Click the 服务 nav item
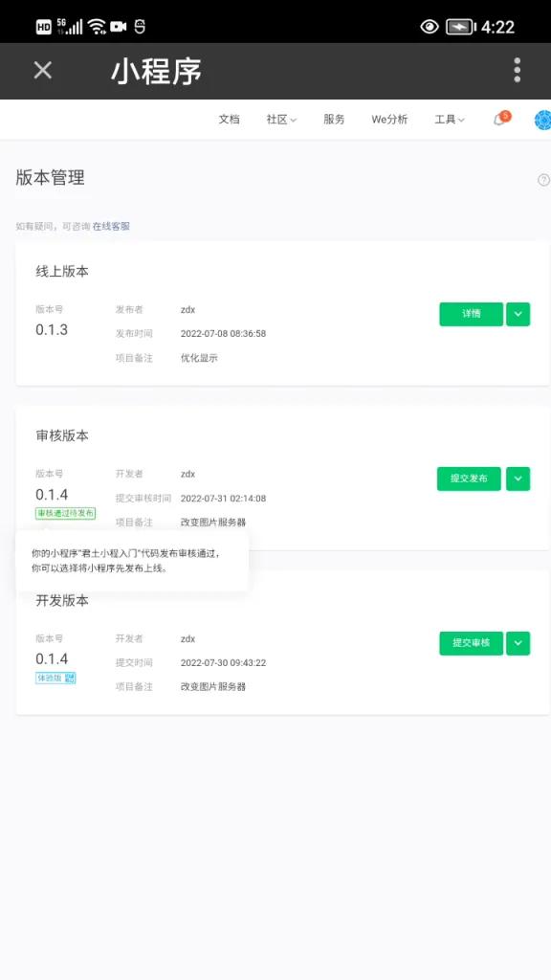This screenshot has height=980, width=551. tap(333, 121)
